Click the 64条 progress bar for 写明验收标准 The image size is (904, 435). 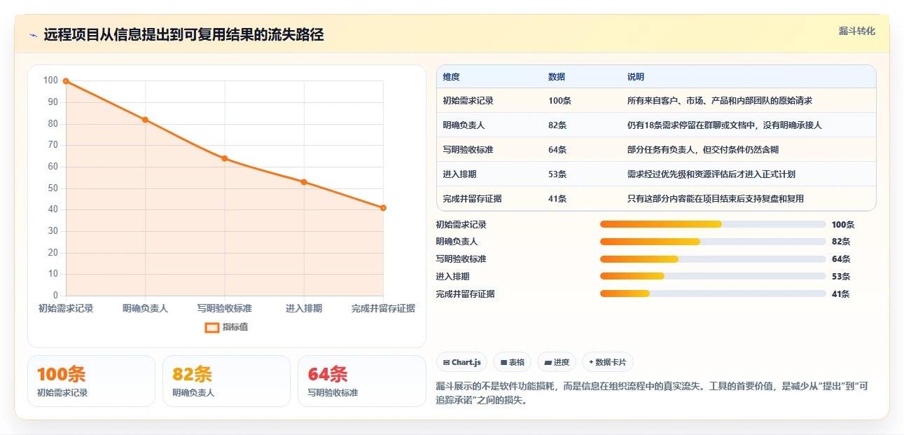click(x=713, y=259)
